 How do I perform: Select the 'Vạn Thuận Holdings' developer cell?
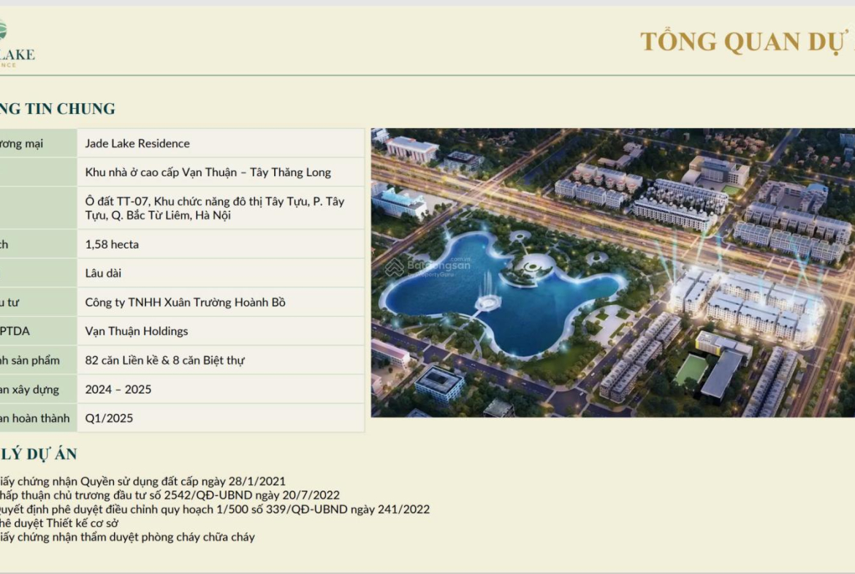[x=137, y=331]
